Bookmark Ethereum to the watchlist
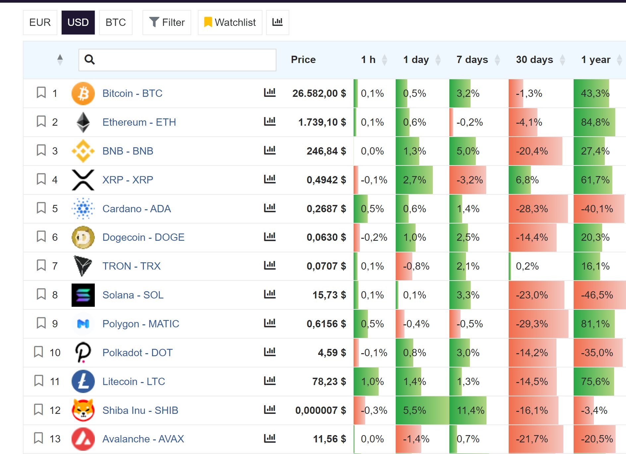The image size is (626, 454). tap(41, 121)
